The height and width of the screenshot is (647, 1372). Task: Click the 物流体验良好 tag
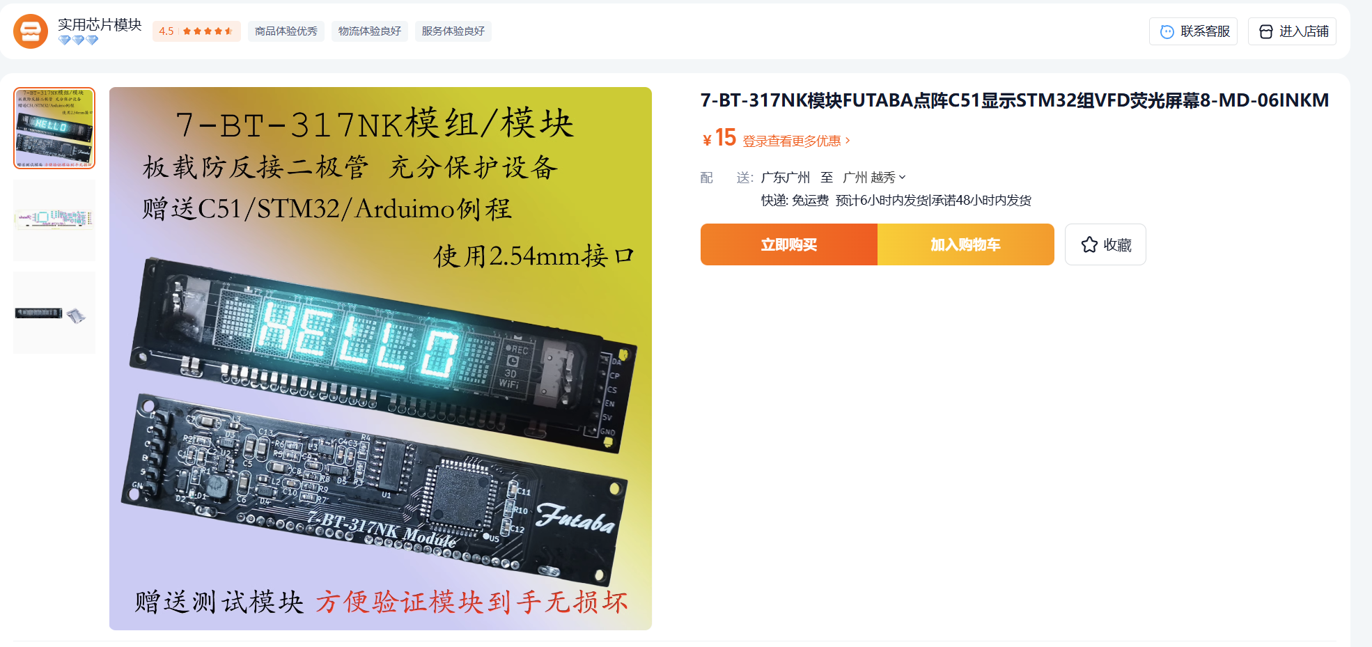click(370, 31)
